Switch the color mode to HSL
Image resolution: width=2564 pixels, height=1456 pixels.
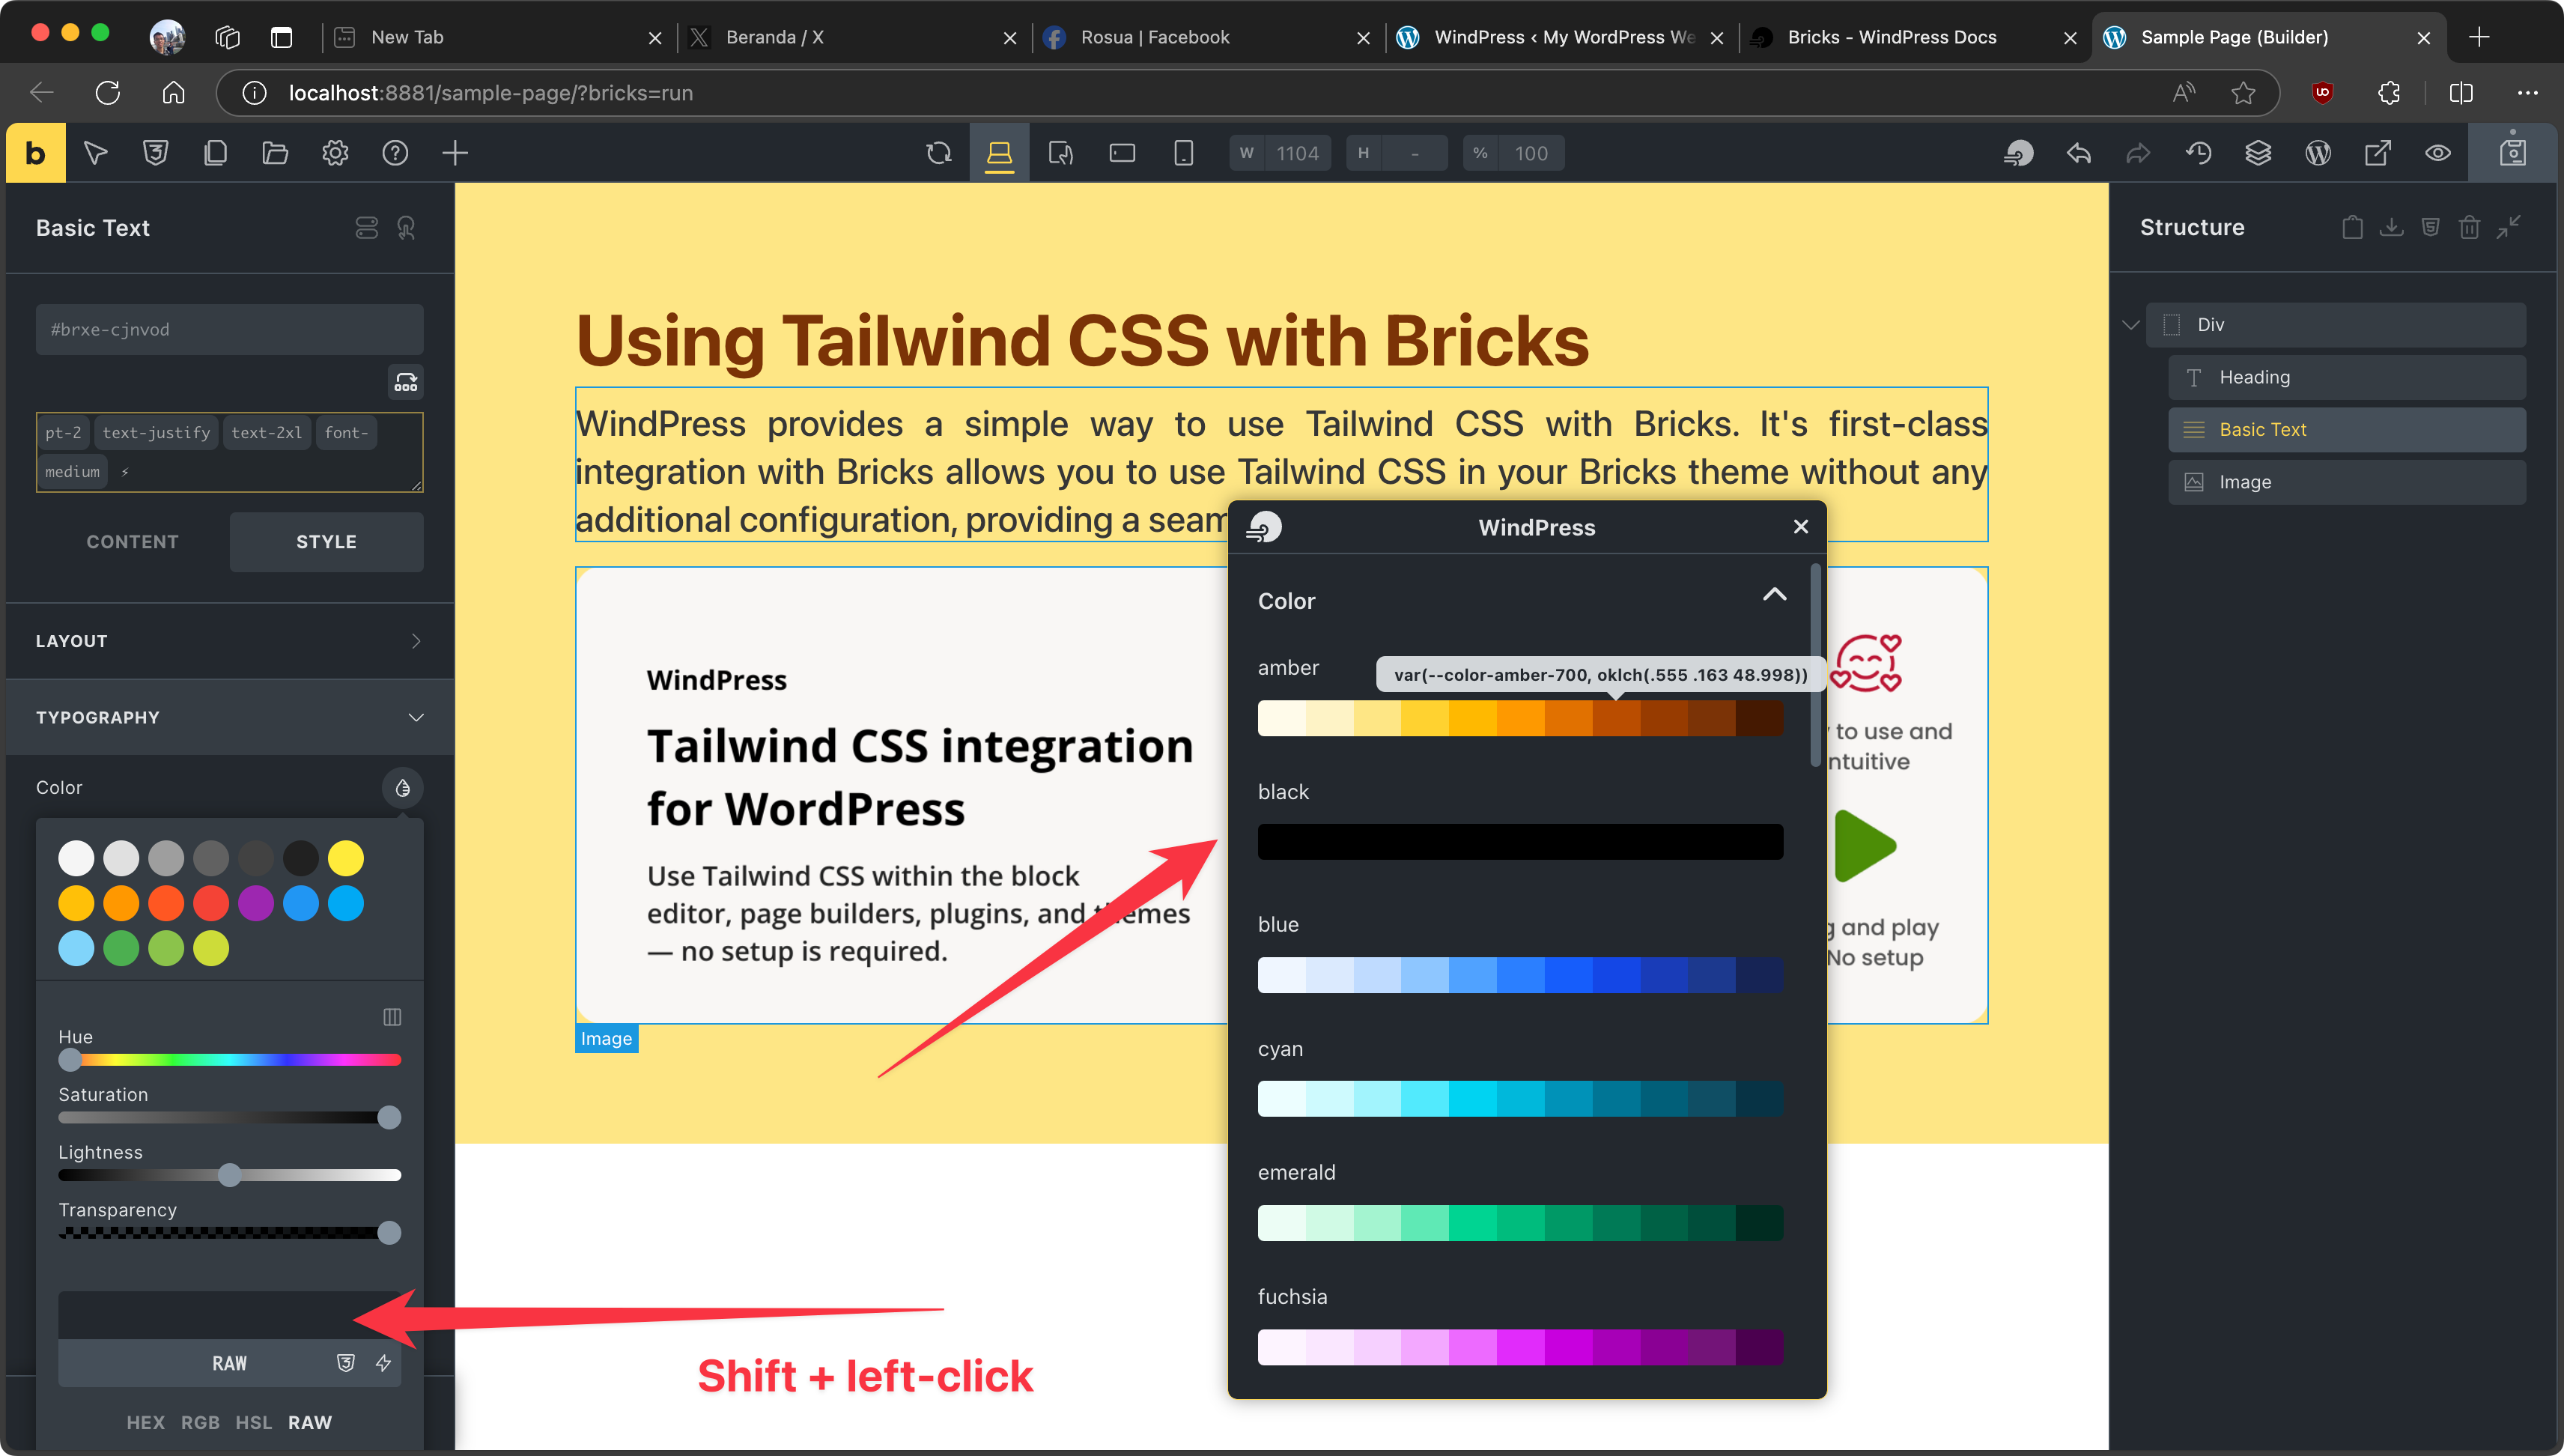[x=253, y=1422]
